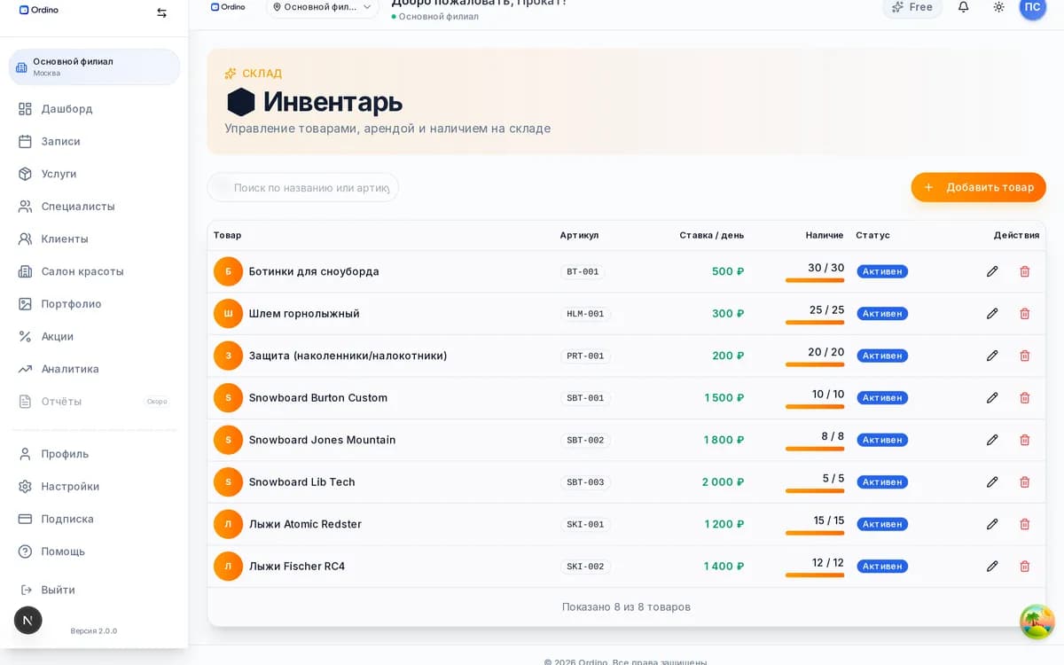Screen dimensions: 1064x665
Task: Click the Free plan badge
Action: pyautogui.click(x=912, y=7)
